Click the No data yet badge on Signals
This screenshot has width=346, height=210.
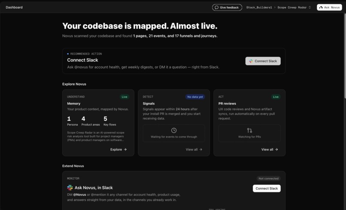[195, 97]
